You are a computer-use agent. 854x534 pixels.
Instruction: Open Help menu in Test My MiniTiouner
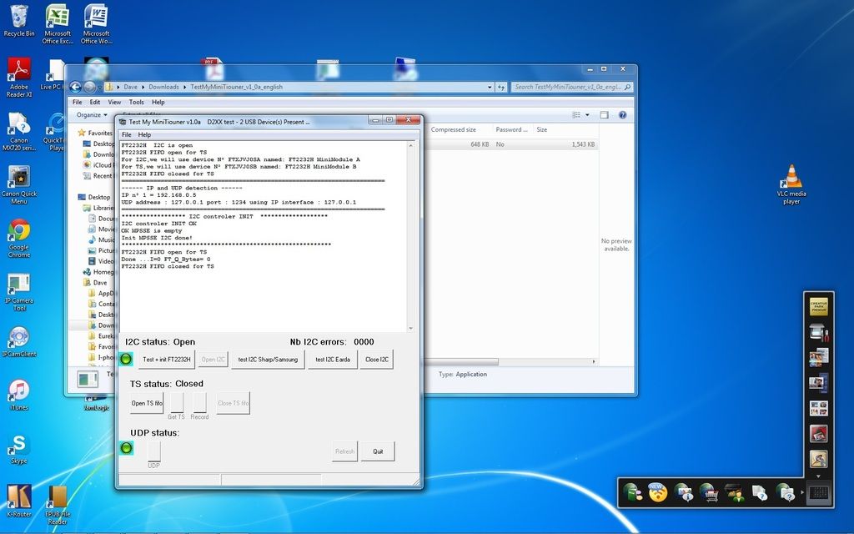(144, 134)
